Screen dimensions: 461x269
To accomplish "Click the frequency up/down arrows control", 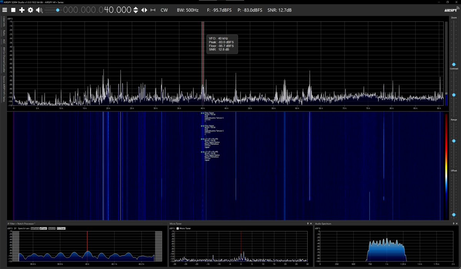I will 136,10.
